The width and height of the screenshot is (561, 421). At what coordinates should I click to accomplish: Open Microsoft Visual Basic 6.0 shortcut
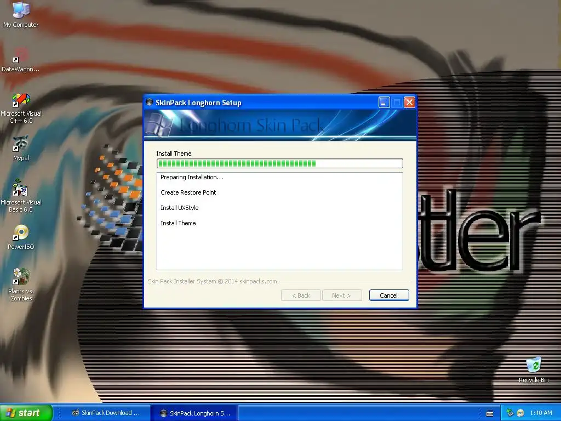(21, 196)
